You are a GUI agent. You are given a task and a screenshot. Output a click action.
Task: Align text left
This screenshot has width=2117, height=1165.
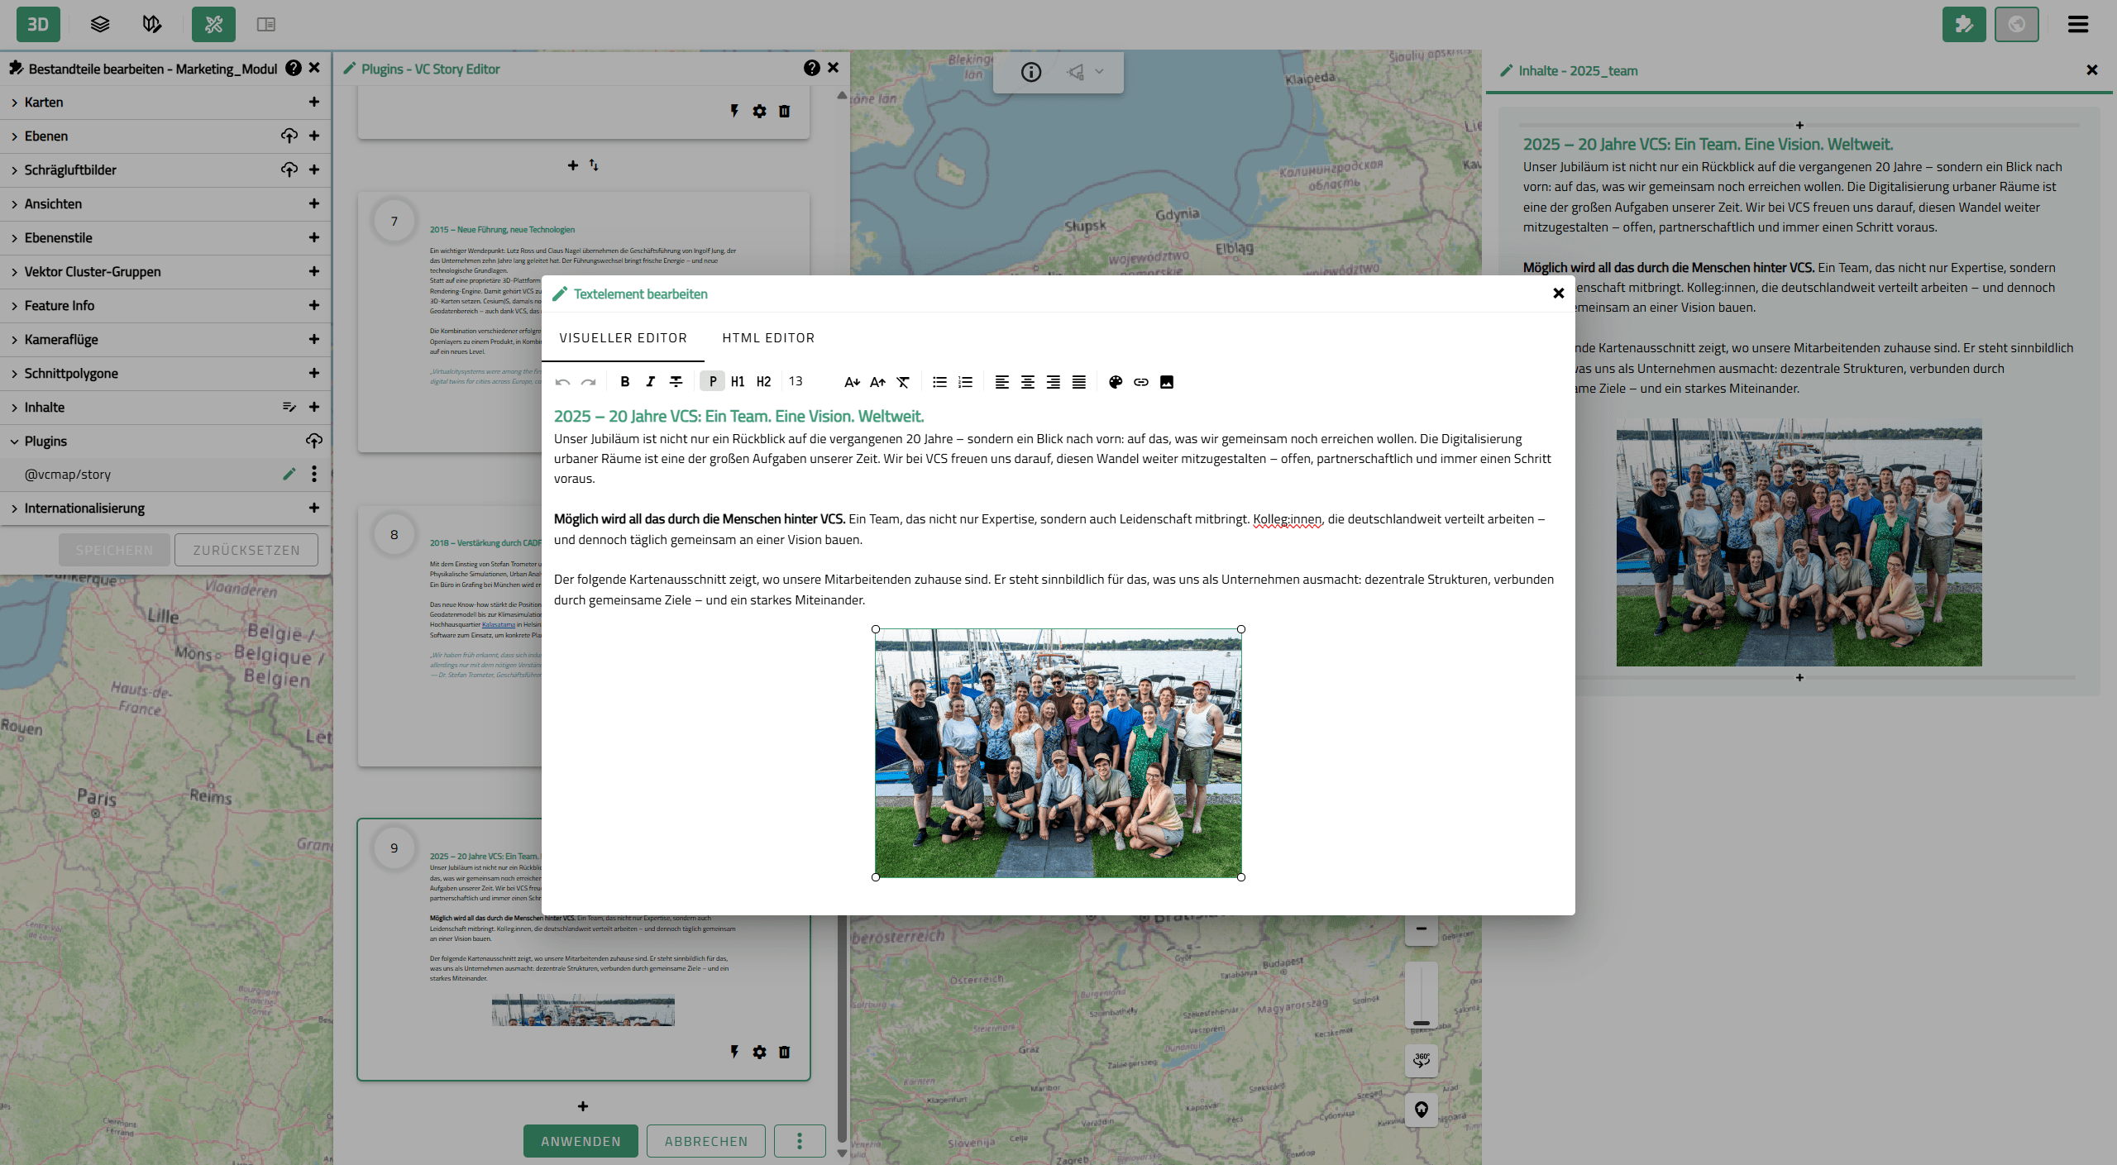[x=1001, y=381]
